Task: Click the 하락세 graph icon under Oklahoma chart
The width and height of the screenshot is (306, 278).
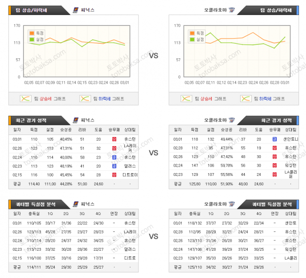Action: coord(246,99)
